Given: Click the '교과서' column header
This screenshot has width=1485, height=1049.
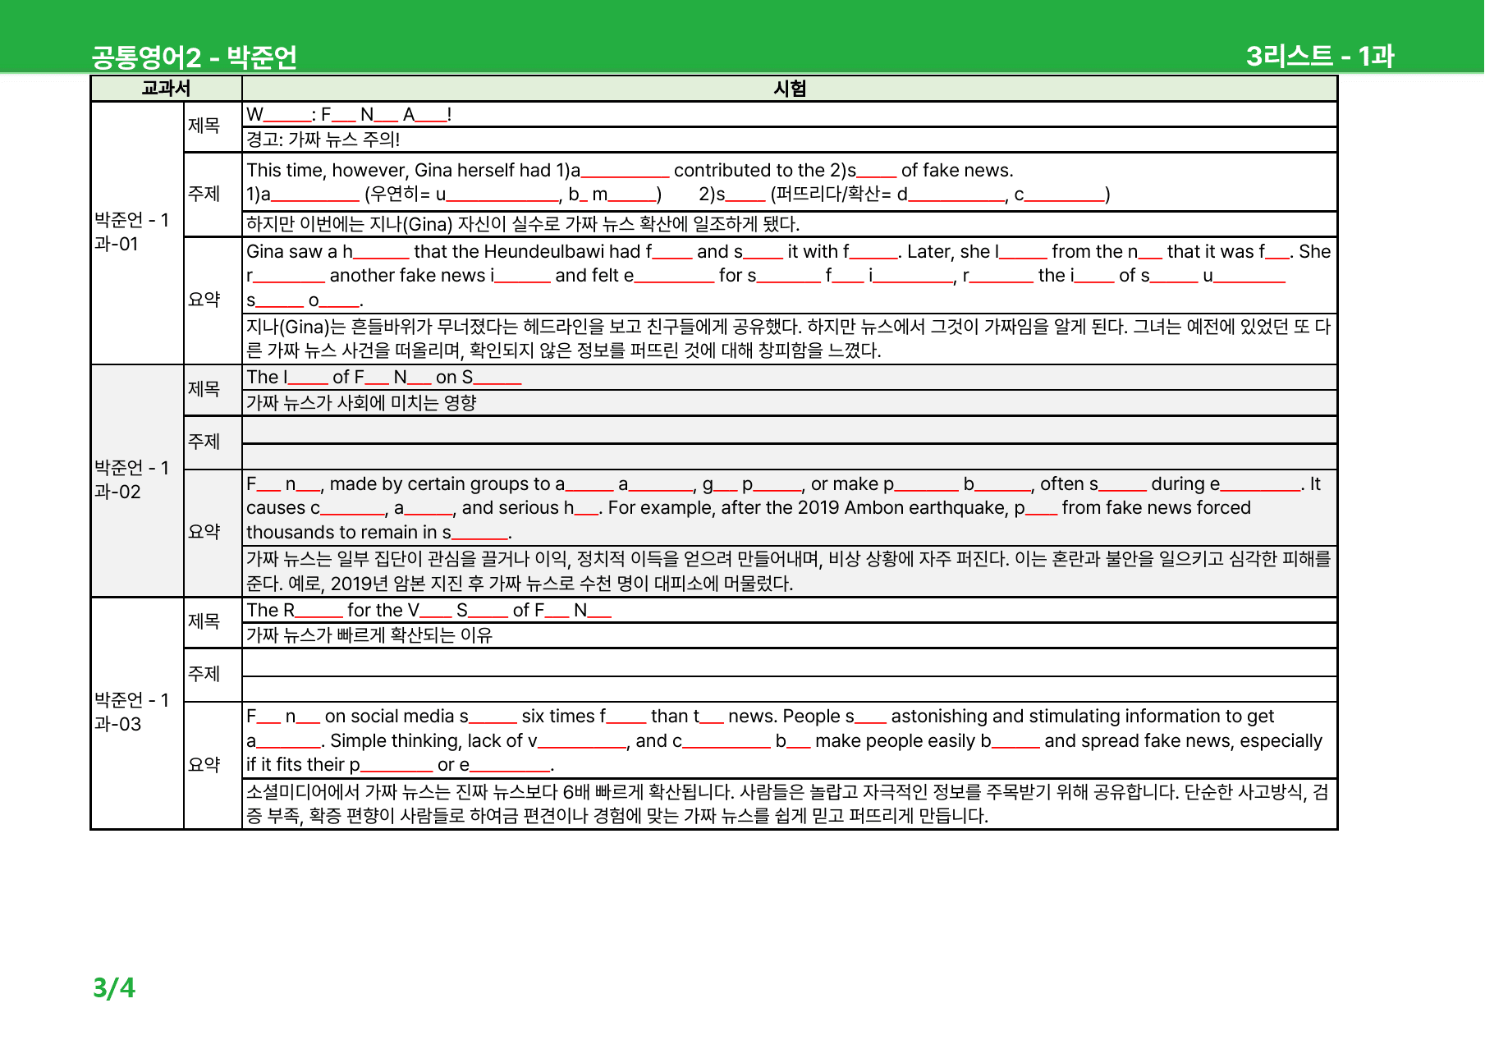Looking at the screenshot, I should [166, 89].
